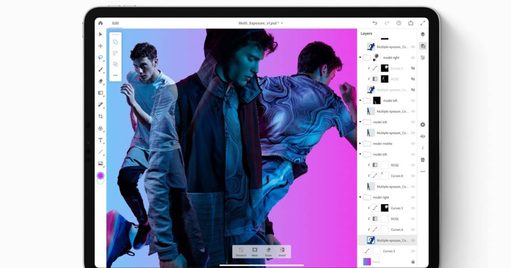The width and height of the screenshot is (511, 268).
Task: Tap Invert in the selection bar
Action: click(x=282, y=252)
